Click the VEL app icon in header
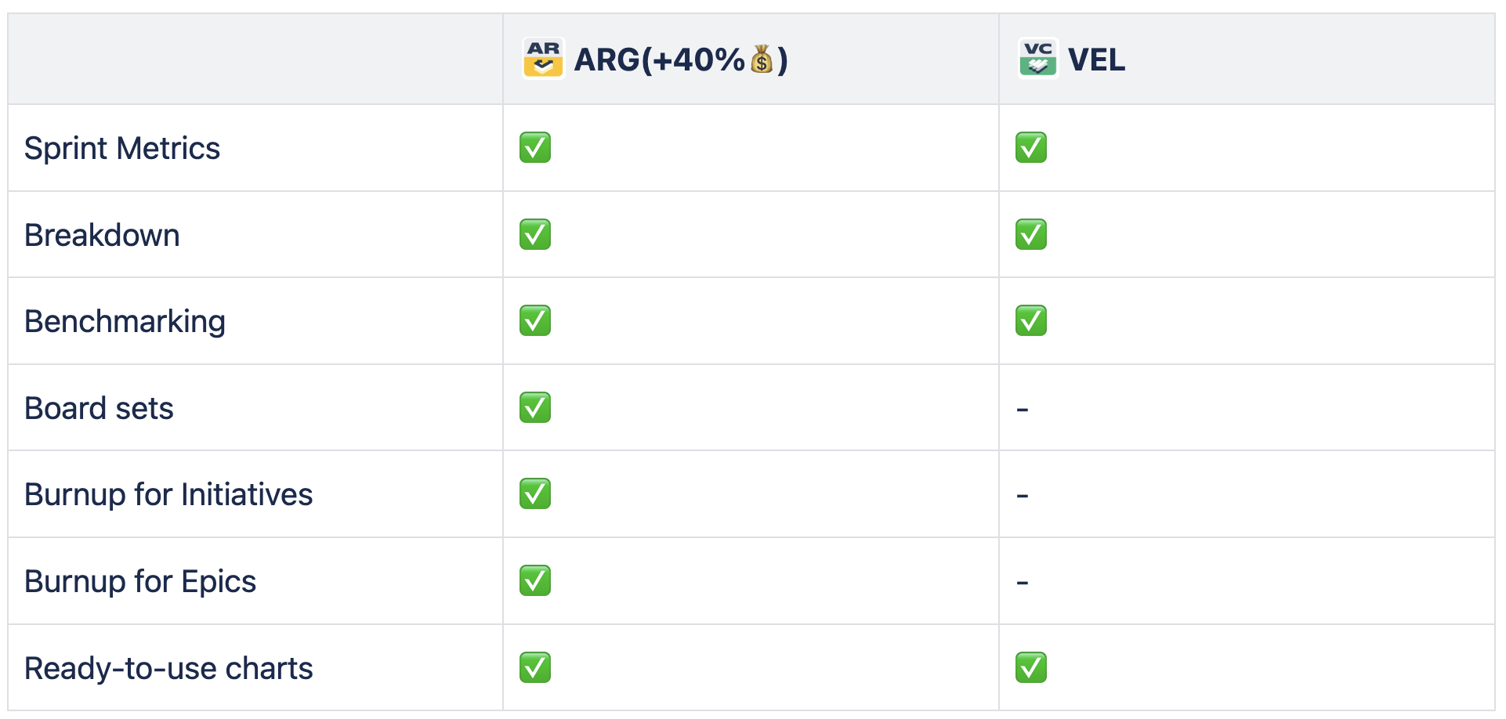Screen dimensions: 1506x719 point(1038,59)
